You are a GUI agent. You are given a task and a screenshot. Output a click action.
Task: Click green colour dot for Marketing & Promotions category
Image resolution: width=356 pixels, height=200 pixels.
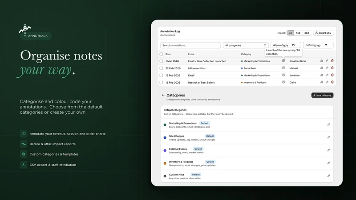(165, 125)
